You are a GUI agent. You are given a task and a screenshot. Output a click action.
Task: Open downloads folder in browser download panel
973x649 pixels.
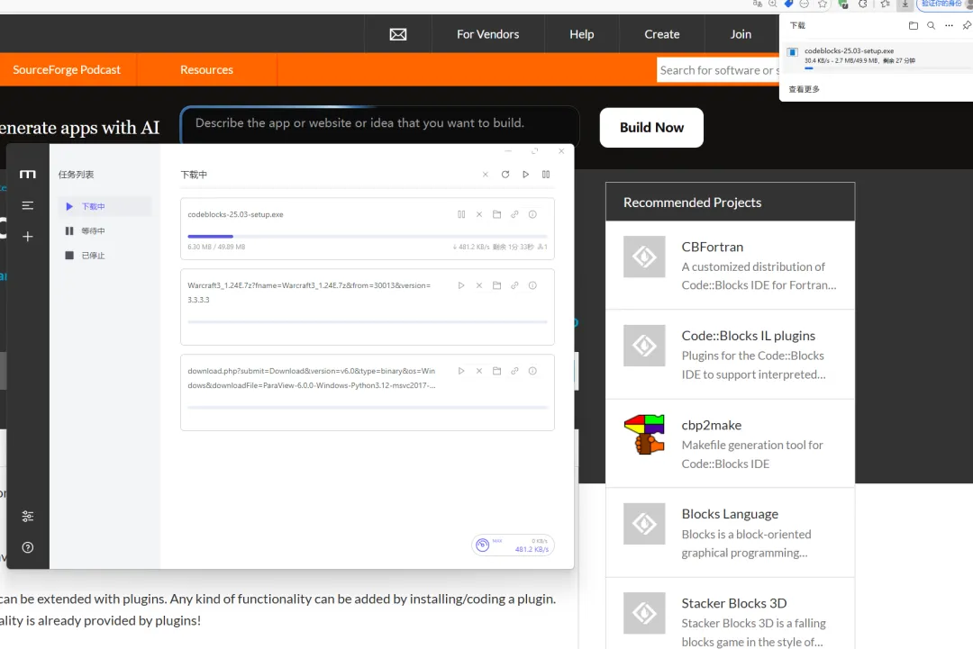(x=913, y=25)
